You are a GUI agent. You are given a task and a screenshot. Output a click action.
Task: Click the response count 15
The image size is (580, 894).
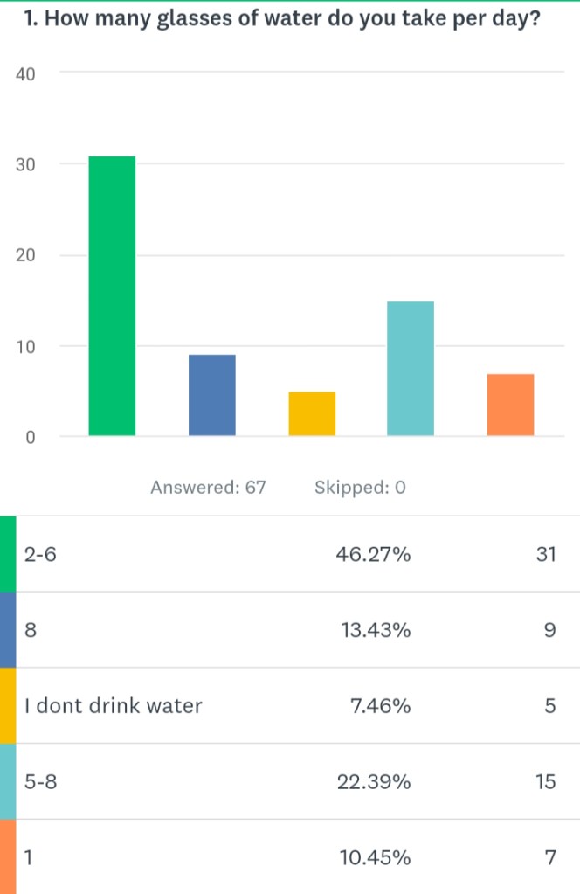coord(546,782)
